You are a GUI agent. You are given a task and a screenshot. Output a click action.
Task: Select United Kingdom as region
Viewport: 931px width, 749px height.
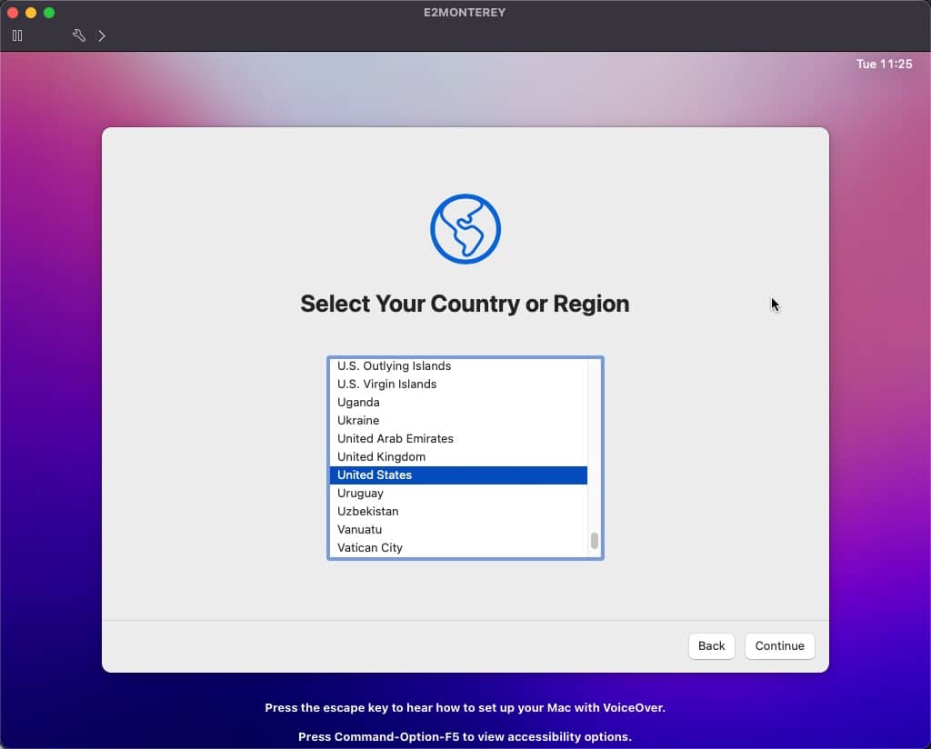click(458, 457)
